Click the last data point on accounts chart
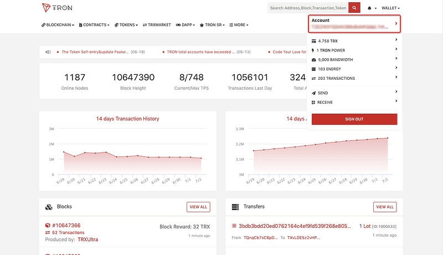Viewport: 443px width, 255px height. (388, 138)
